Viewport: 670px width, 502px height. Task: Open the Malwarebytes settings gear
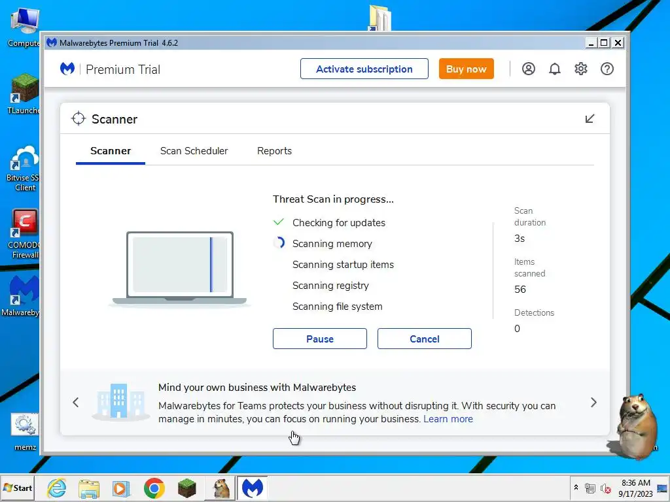pyautogui.click(x=581, y=69)
